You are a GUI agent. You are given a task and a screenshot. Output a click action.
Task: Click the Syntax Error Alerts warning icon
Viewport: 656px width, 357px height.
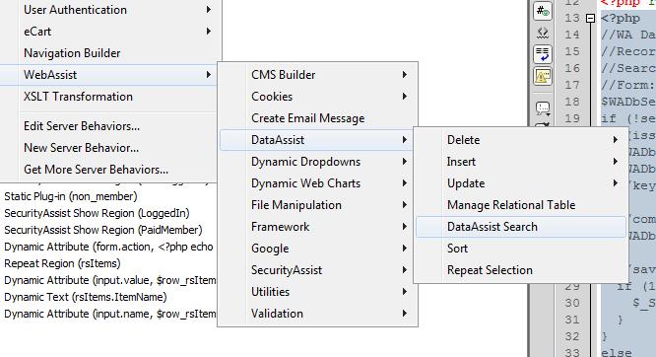click(x=542, y=76)
